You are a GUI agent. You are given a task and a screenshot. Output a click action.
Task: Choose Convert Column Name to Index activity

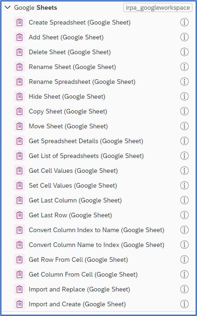click(x=96, y=245)
